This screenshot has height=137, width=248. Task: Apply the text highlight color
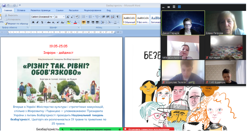click(x=69, y=22)
